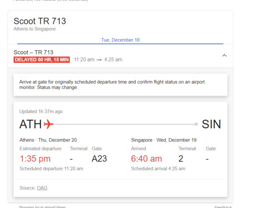Screen dimensions: 254x208
Task: Click Singapore Terminal 2 value
Action: [181, 158]
